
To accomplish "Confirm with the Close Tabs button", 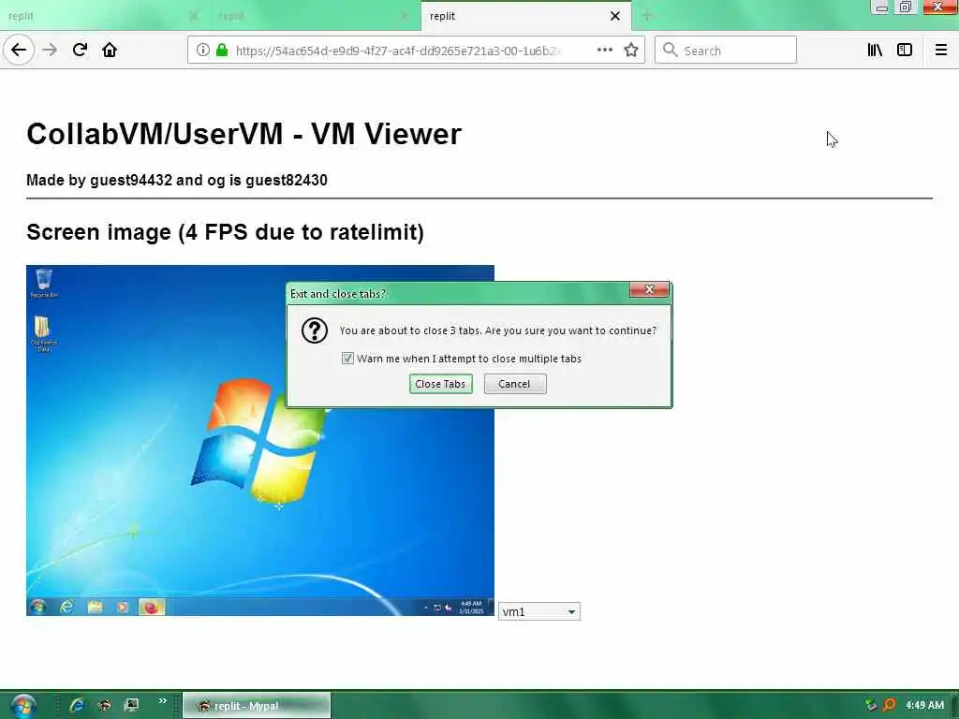I will pyautogui.click(x=440, y=384).
